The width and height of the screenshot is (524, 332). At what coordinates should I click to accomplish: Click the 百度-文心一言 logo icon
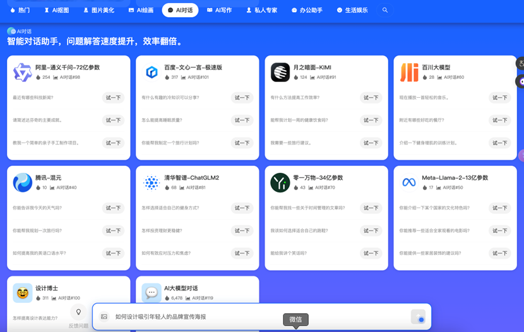point(152,72)
